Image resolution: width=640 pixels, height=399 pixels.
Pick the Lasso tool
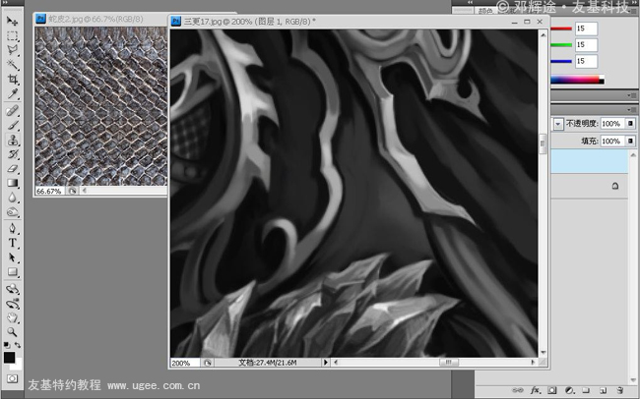point(13,49)
